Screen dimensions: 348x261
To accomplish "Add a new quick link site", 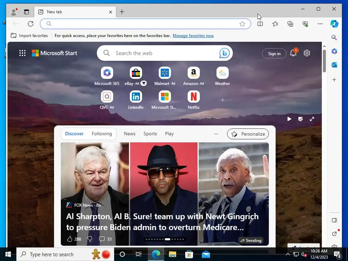I will pos(222,100).
